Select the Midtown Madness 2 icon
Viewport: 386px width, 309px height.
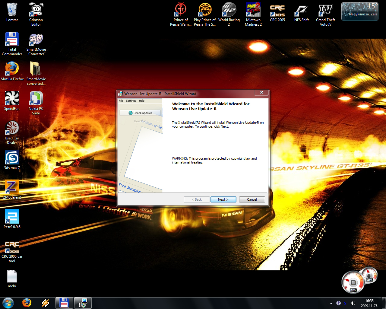[253, 14]
